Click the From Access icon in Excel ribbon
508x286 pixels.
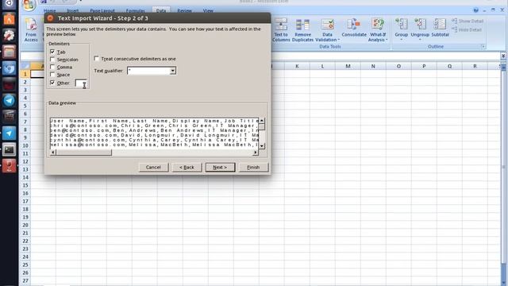(x=31, y=30)
